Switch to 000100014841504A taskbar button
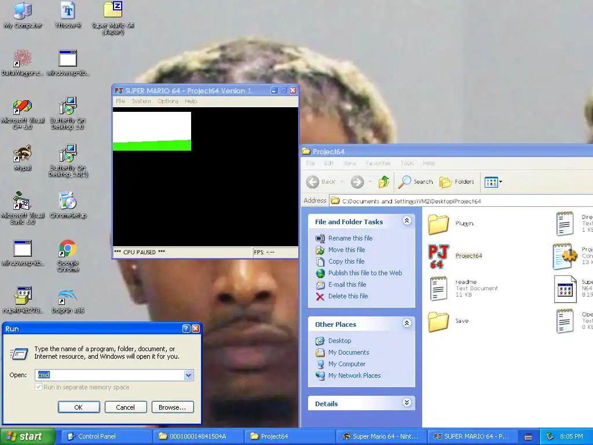 click(200, 436)
